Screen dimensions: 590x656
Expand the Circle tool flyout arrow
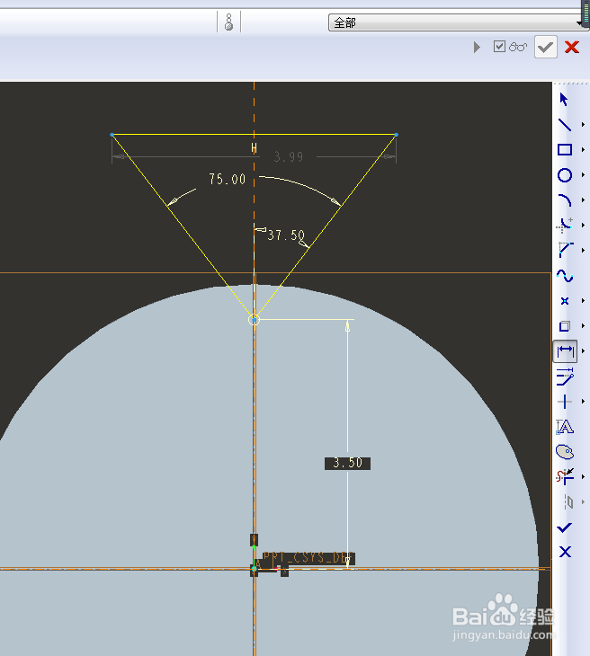pyautogui.click(x=583, y=175)
